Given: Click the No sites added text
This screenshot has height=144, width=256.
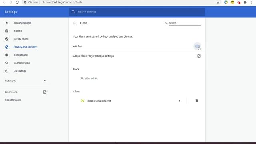Looking at the screenshot, I should tap(90, 78).
